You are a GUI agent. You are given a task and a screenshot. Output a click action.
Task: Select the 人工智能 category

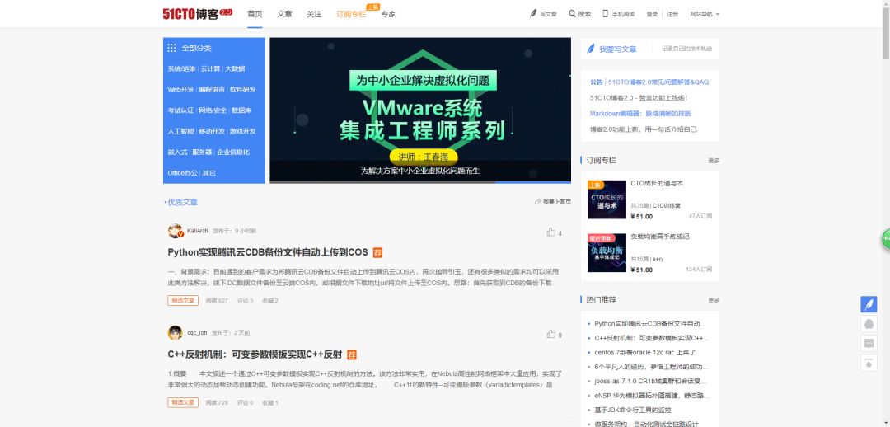180,131
